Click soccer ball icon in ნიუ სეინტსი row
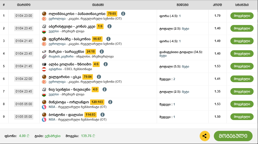 point(44,89)
